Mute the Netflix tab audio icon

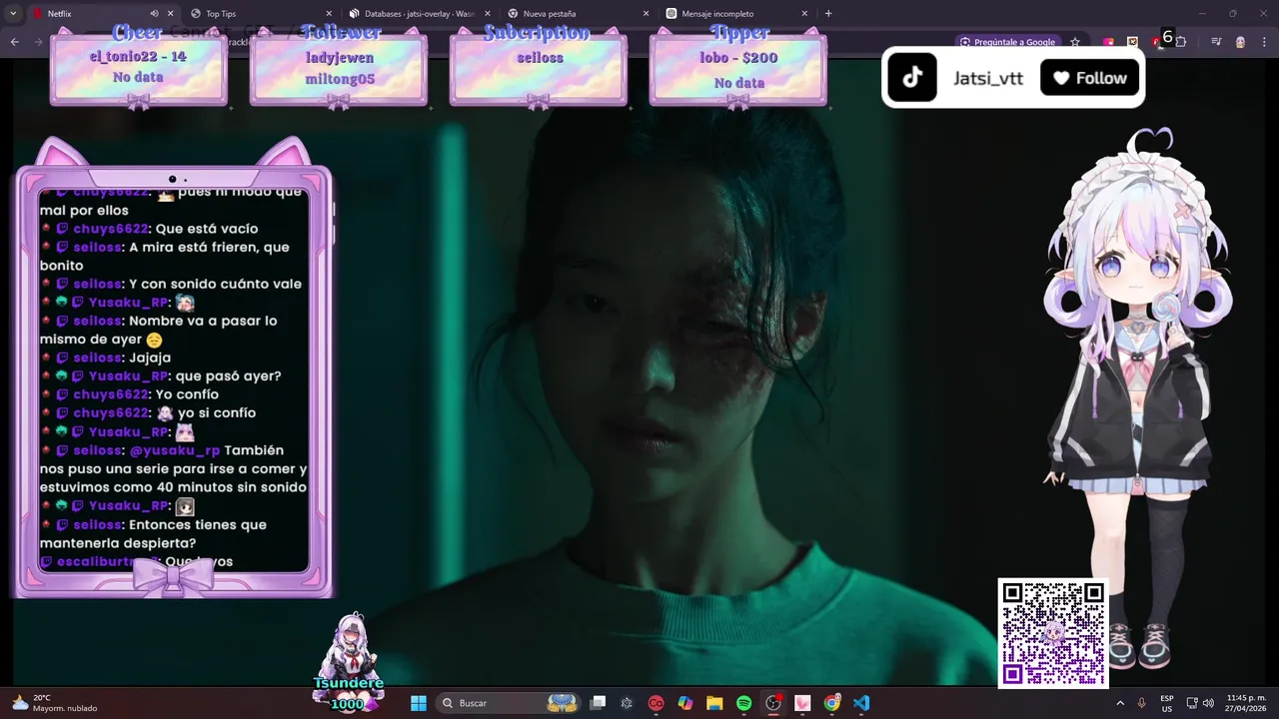[x=155, y=14]
